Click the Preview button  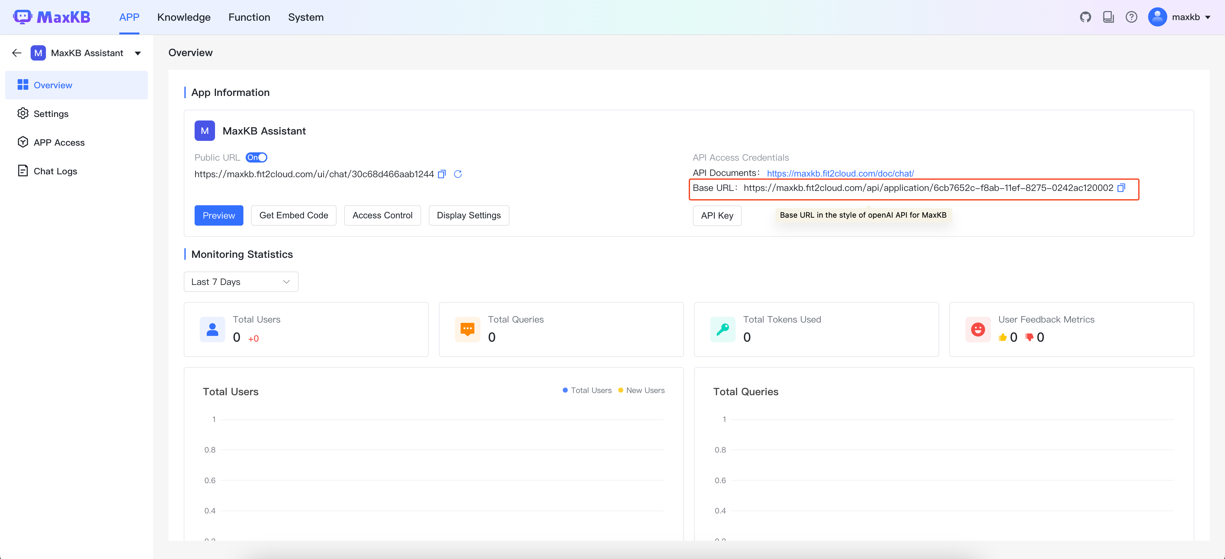(x=219, y=215)
